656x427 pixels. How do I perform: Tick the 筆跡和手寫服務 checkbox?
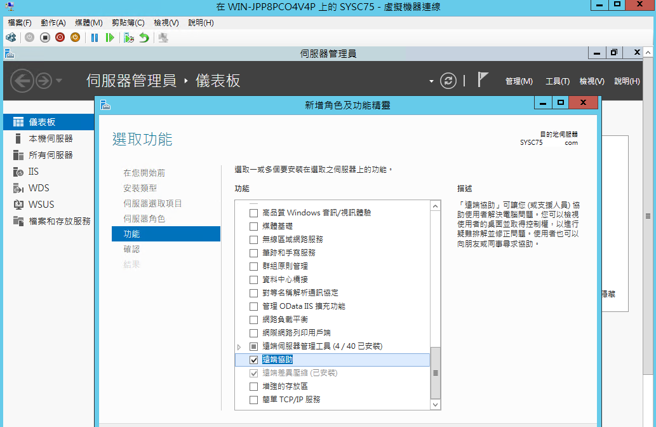253,254
